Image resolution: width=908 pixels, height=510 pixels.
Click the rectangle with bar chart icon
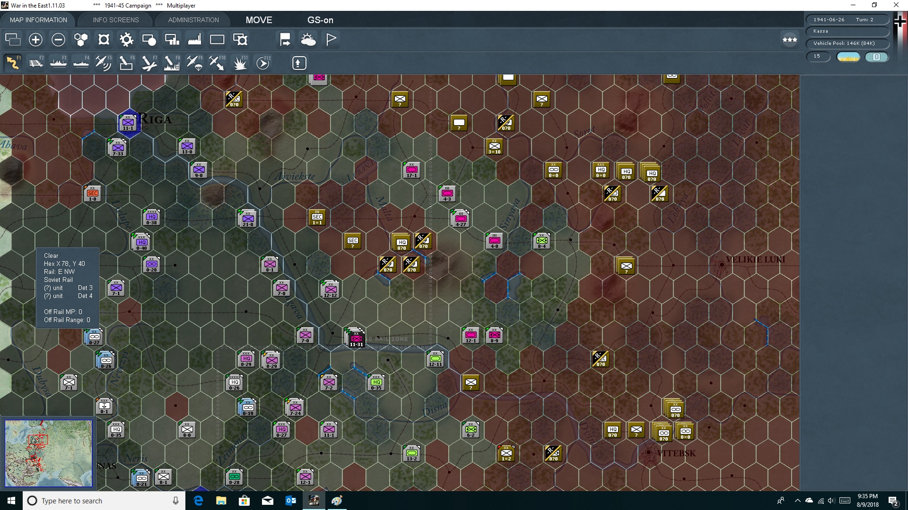point(172,39)
